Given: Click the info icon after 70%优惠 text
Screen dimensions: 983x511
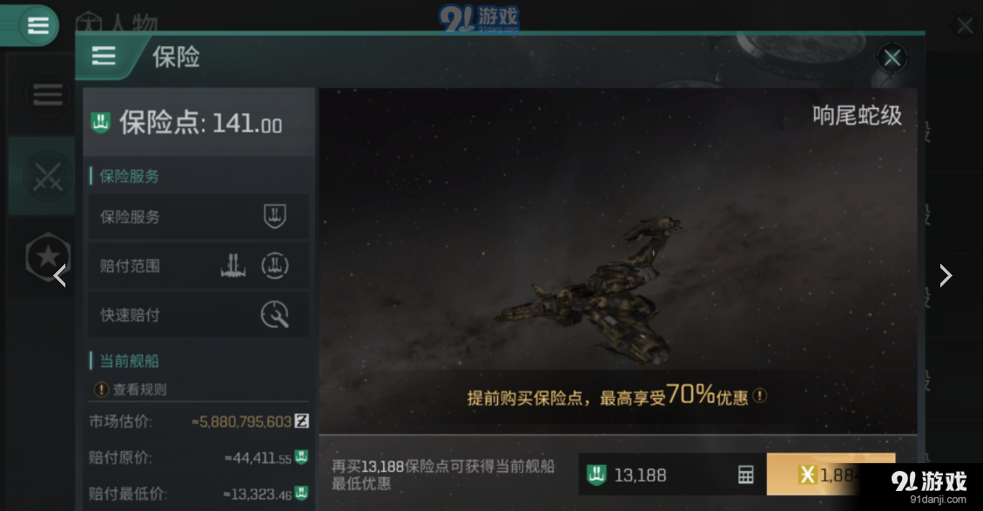Looking at the screenshot, I should click(759, 395).
